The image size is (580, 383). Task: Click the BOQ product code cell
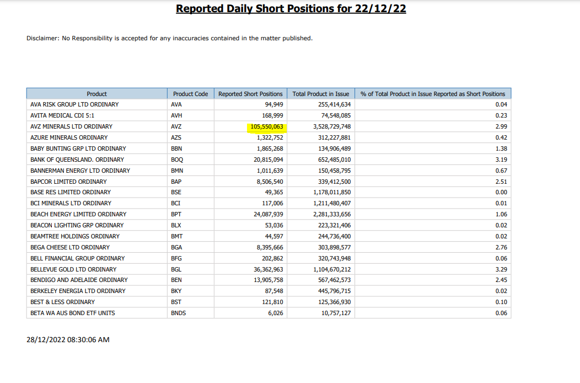177,159
